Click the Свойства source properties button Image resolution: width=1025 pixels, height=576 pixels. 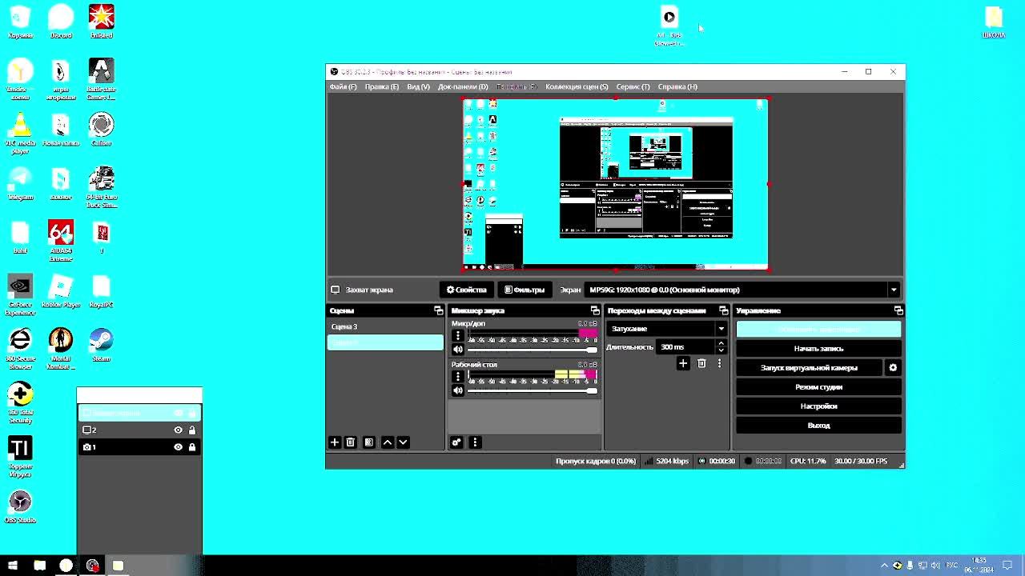coord(466,290)
